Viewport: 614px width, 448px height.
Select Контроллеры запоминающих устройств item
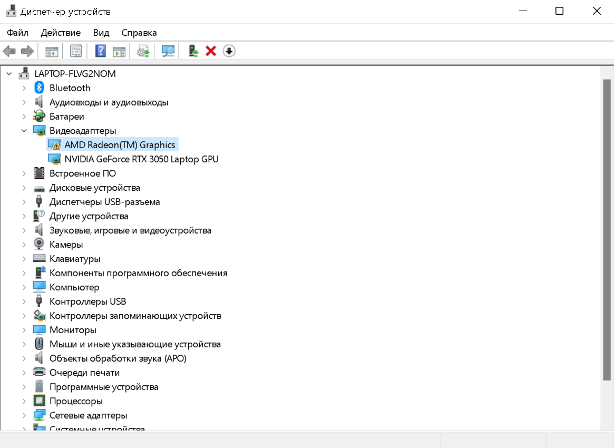135,316
